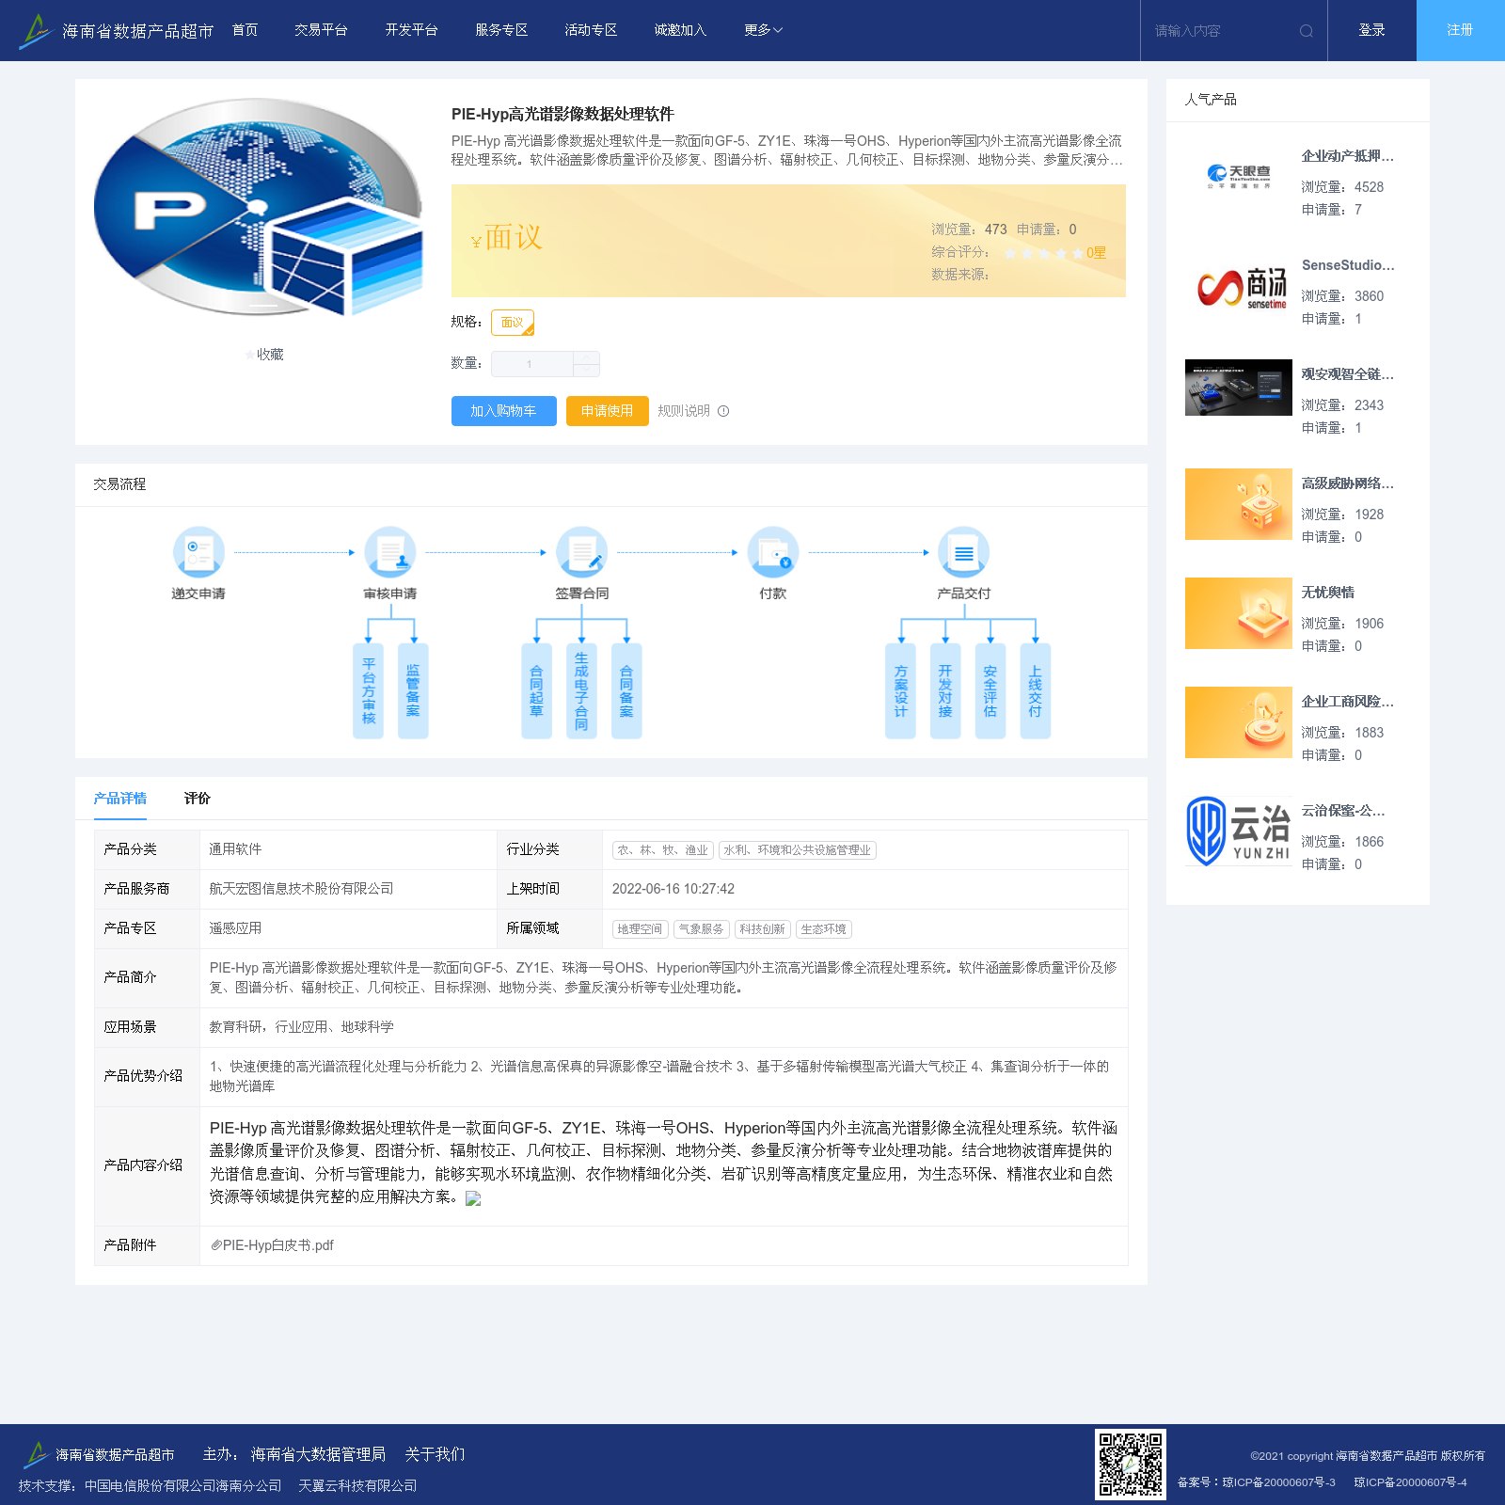Click the 签署合同 step icon
The image size is (1505, 1505).
(581, 552)
